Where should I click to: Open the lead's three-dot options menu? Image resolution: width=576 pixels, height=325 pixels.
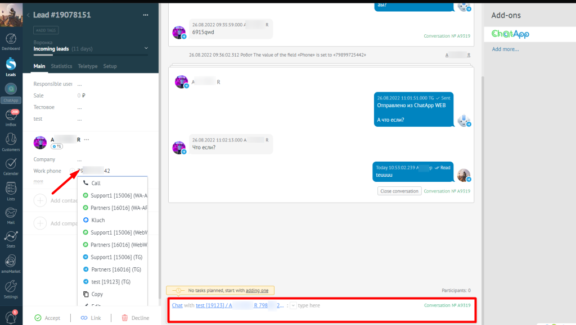click(x=146, y=15)
